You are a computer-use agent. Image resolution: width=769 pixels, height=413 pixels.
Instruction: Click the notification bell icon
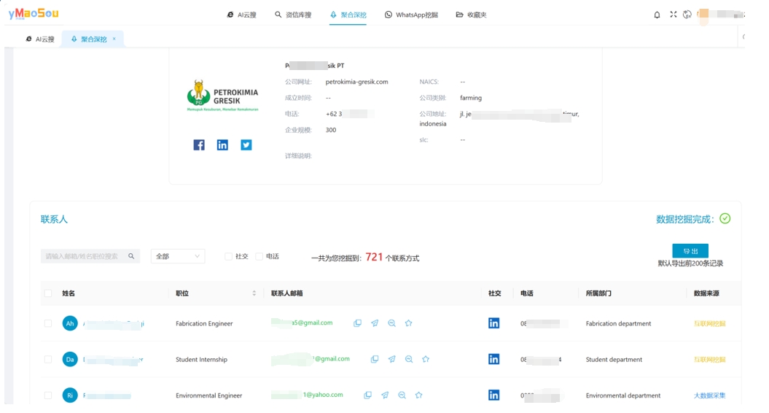tap(657, 15)
